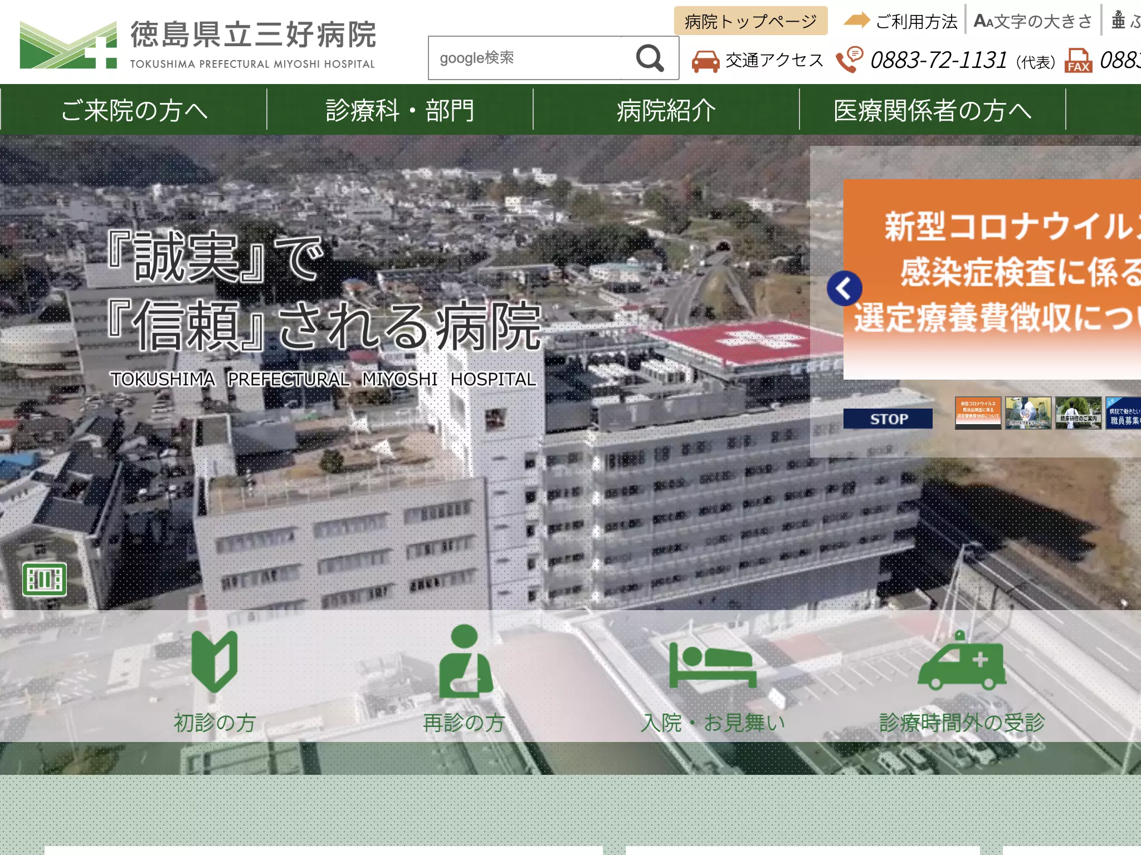The image size is (1141, 855).
Task: Click the beginner mark 初診の方 icon
Action: coord(214,661)
